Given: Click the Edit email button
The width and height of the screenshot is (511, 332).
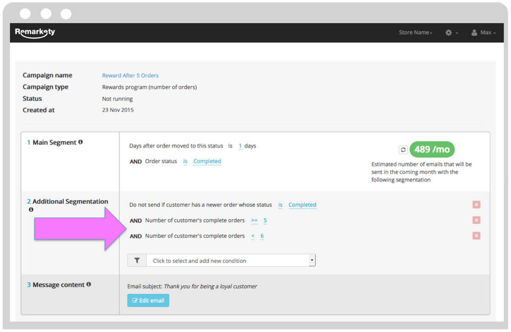Looking at the screenshot, I should (148, 301).
